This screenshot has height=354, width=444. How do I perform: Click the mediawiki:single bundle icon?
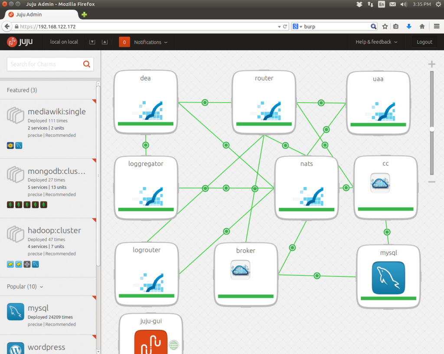pyautogui.click(x=15, y=115)
